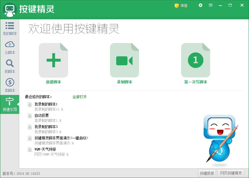Image resolution: width=249 pixels, height=178 pixels.
Task: Open the WQM-天气预报 script
Action: coord(45,149)
